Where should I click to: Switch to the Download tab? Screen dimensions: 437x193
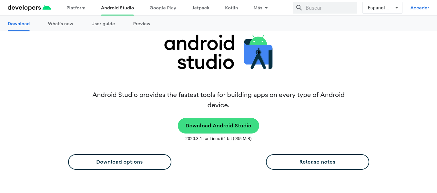tap(19, 24)
